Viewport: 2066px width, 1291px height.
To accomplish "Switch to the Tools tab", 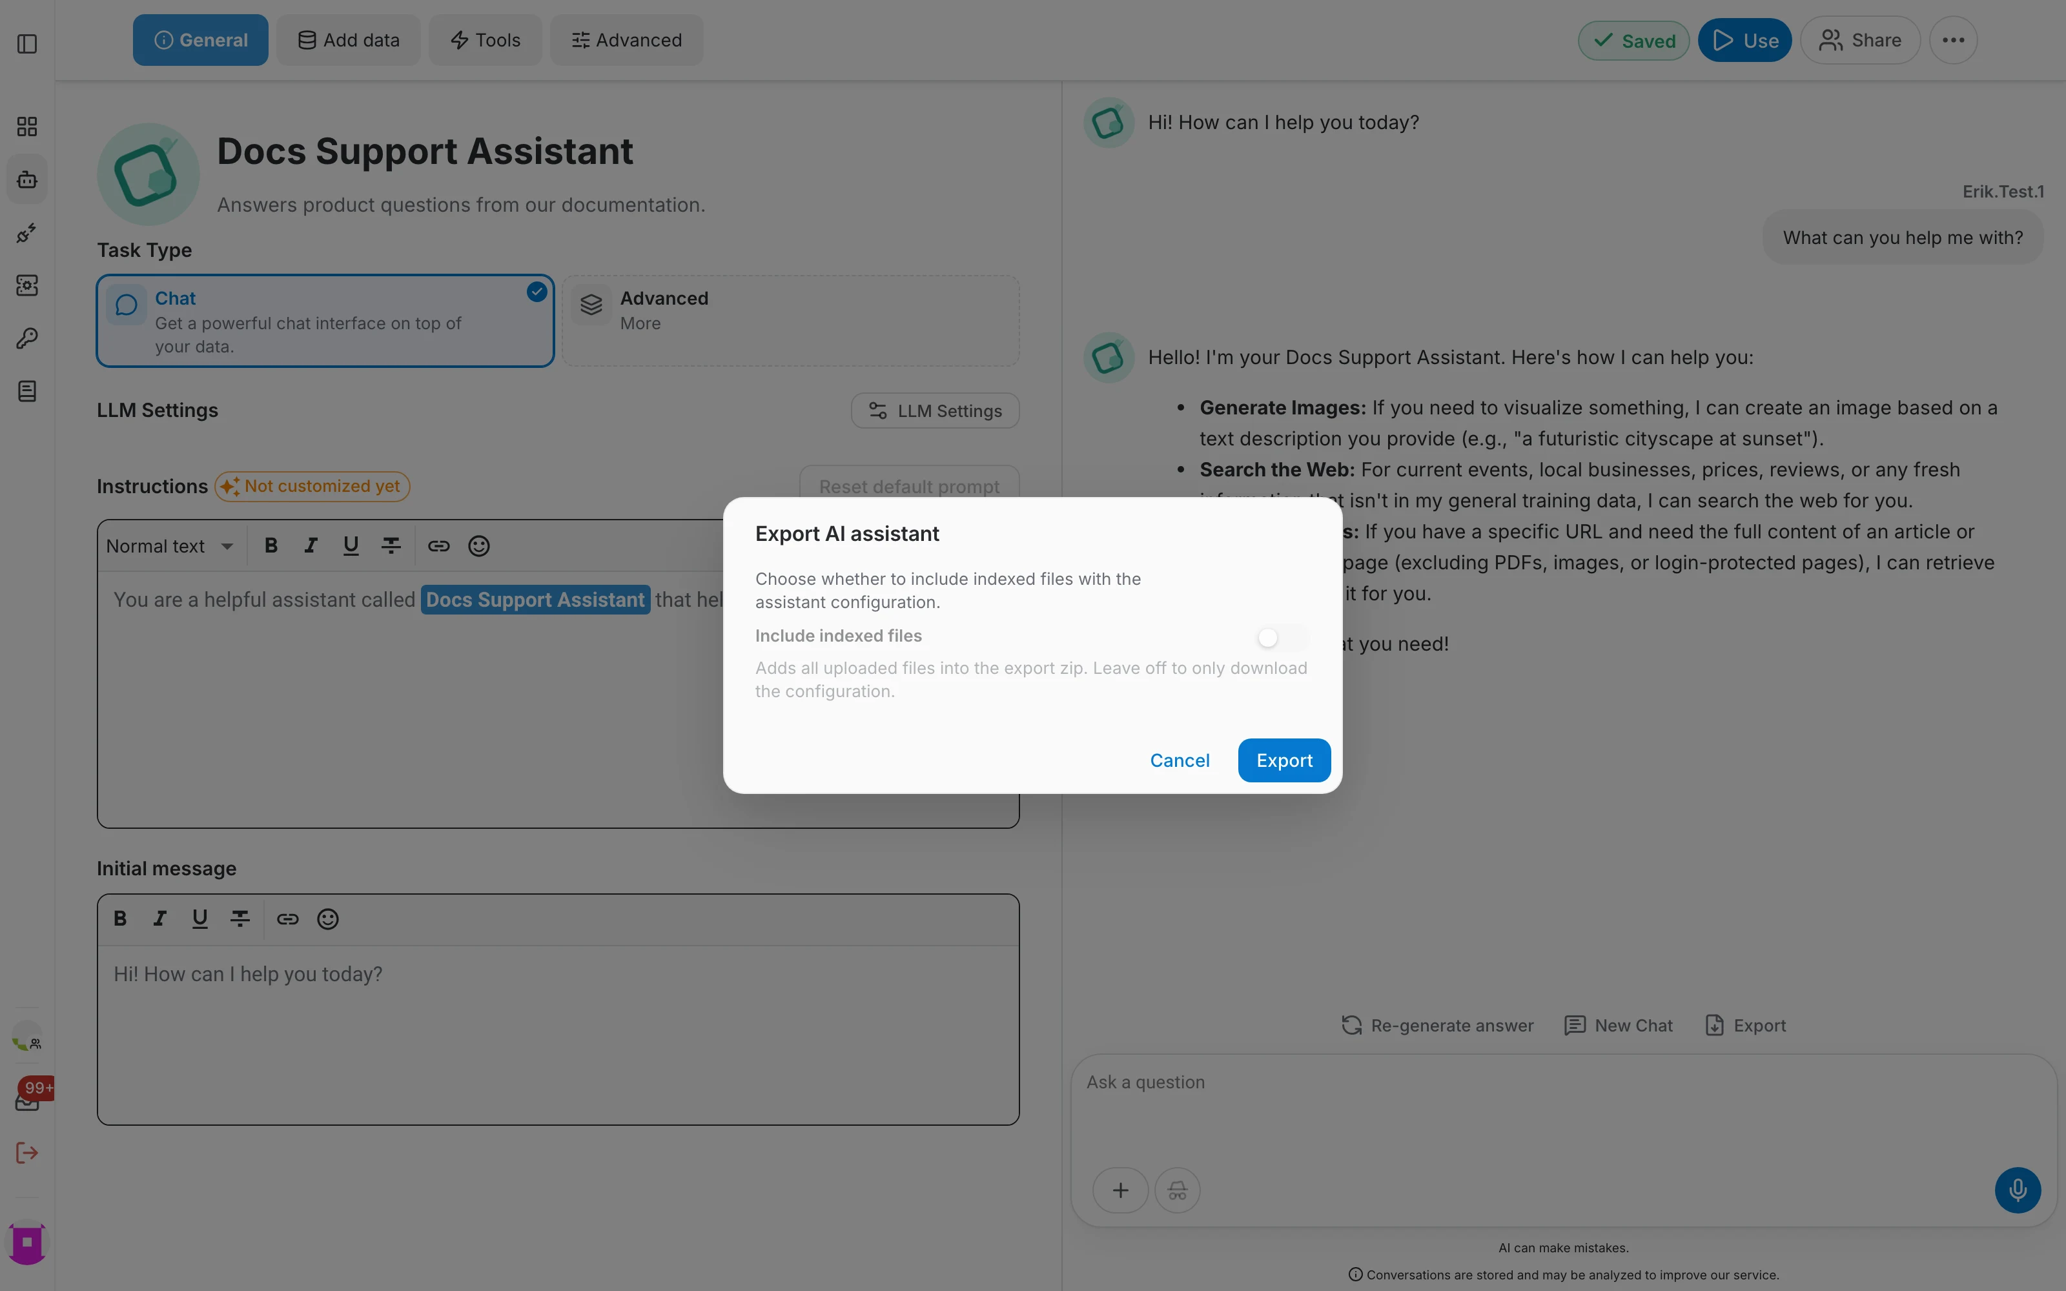I will (x=485, y=40).
